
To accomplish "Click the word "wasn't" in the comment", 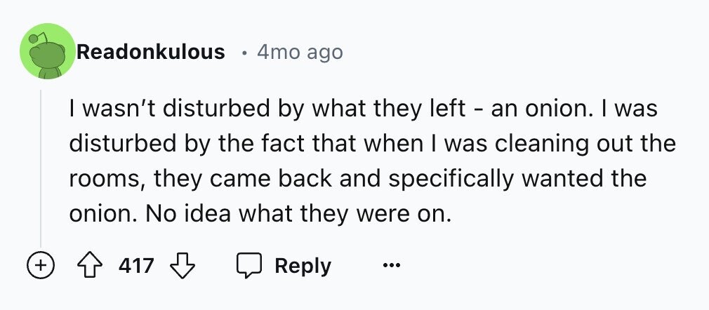I will pos(112,109).
